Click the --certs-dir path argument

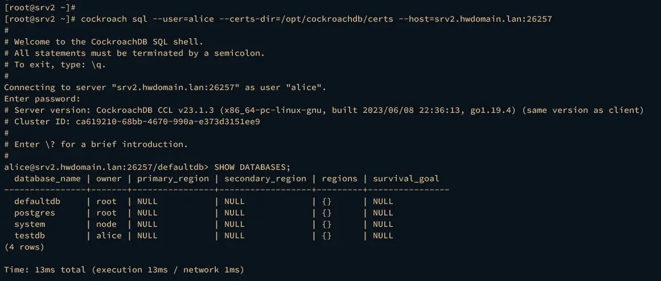pos(306,19)
